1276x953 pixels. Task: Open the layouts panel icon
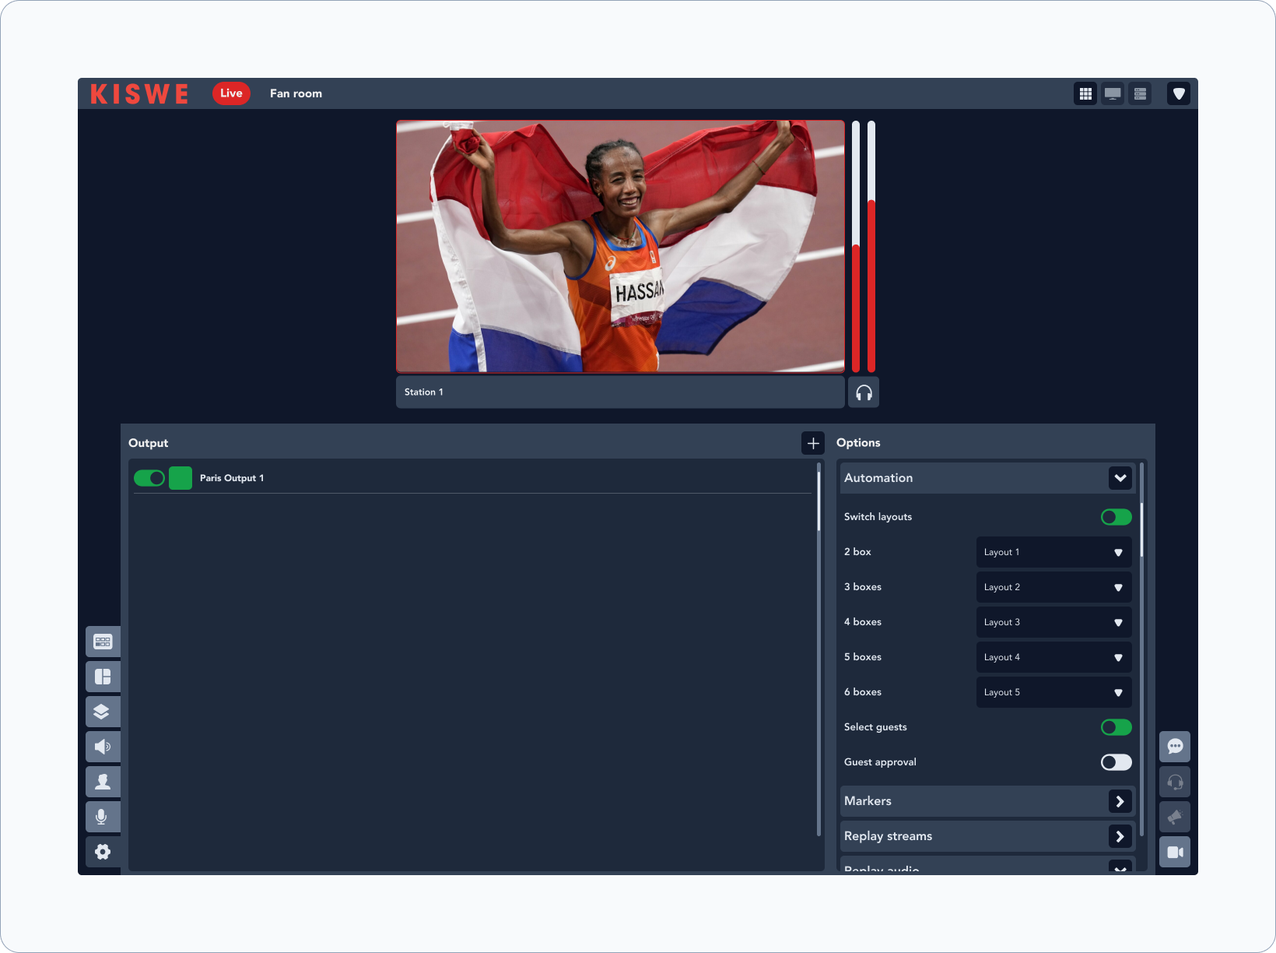[103, 677]
